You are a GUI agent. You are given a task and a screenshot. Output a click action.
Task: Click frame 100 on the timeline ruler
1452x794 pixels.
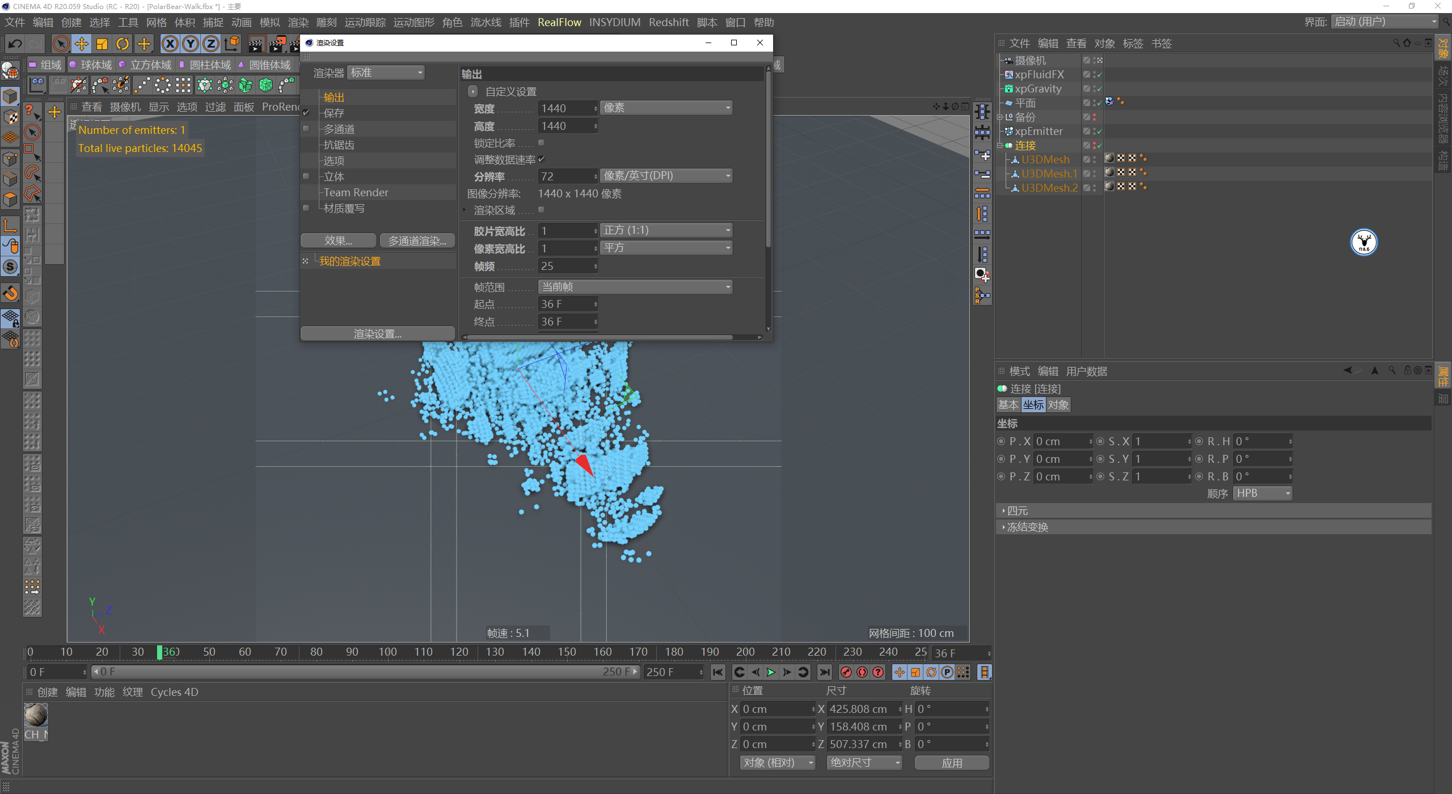click(x=388, y=652)
